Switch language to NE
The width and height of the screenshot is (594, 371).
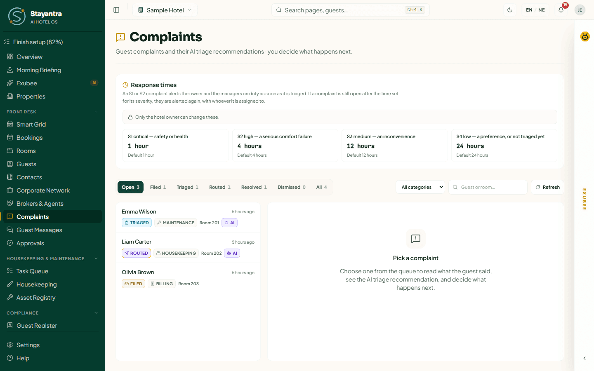point(542,10)
